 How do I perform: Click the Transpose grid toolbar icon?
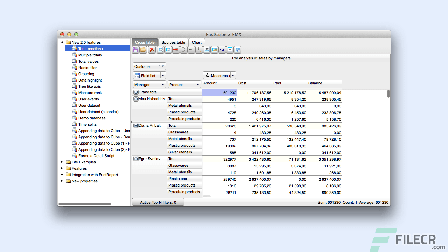168,50
